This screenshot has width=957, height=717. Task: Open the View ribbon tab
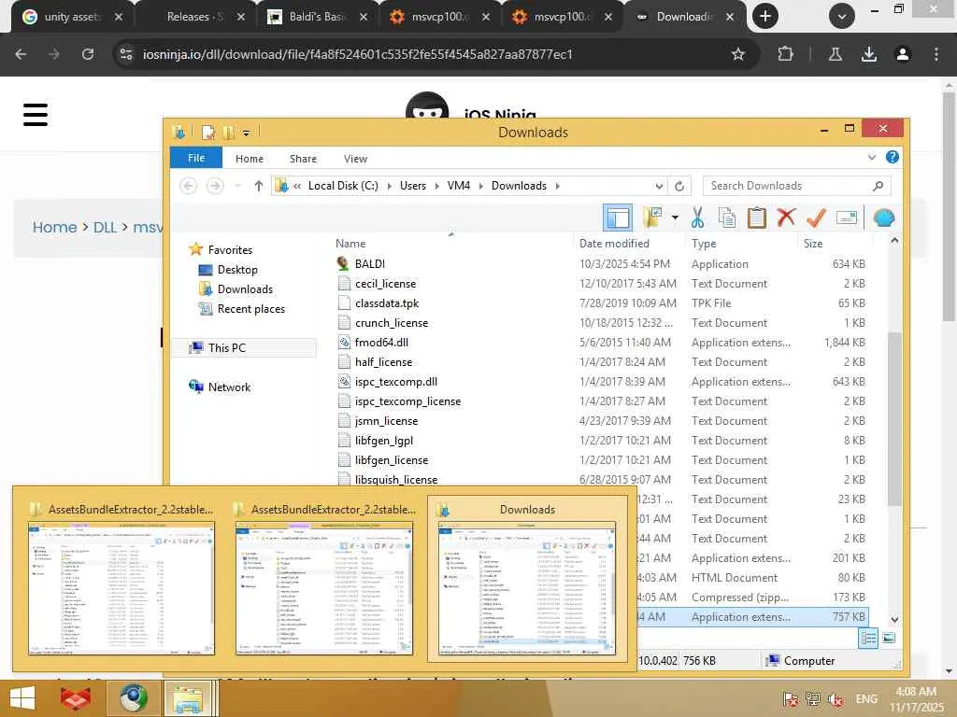click(x=355, y=159)
